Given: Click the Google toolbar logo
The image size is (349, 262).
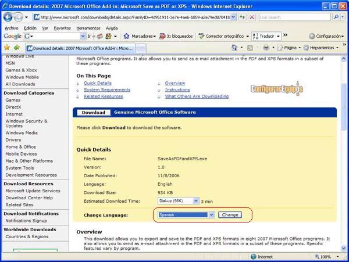Looking at the screenshot, I should click(12, 36).
